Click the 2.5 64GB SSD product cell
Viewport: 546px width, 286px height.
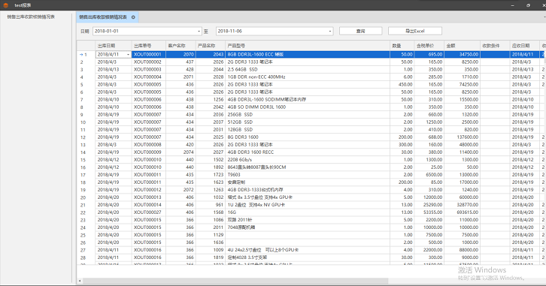308,70
